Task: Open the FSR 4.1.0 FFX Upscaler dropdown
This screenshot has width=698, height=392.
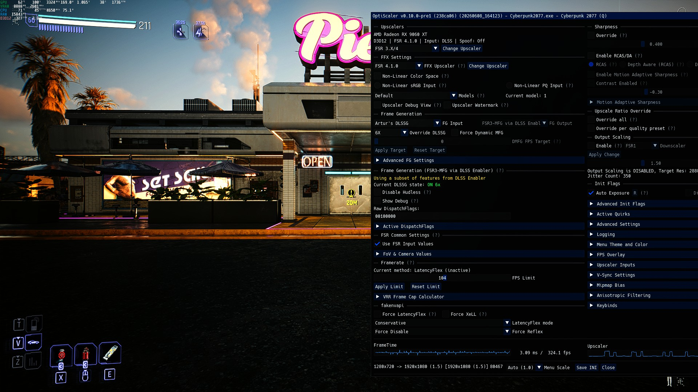Action: tap(398, 66)
